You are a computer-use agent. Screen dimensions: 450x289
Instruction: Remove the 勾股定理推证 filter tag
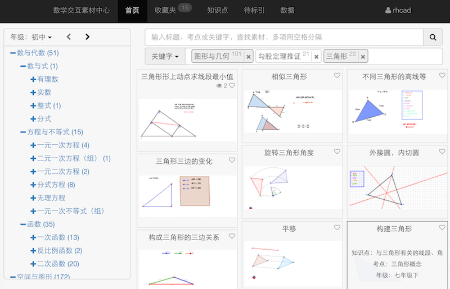pyautogui.click(x=317, y=57)
